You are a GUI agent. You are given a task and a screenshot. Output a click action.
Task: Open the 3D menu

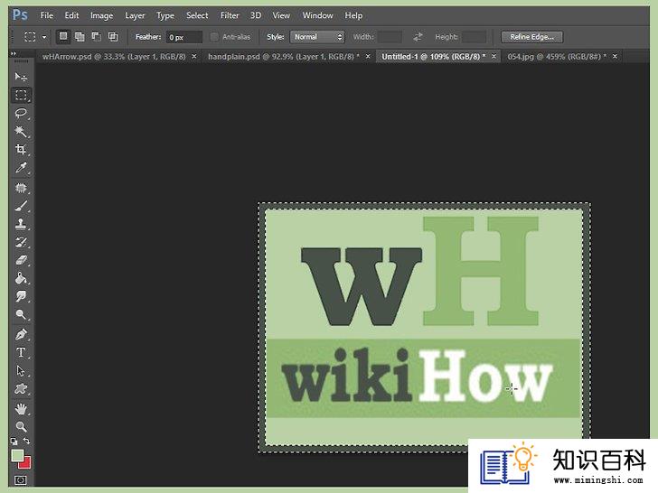[256, 15]
